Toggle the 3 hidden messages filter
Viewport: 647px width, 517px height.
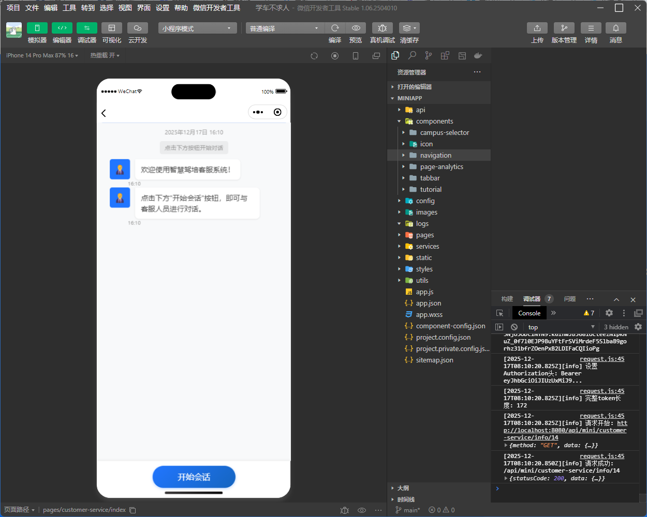click(x=616, y=327)
